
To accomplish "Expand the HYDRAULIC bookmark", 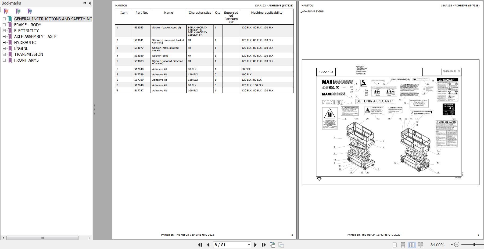I will [x=4, y=42].
